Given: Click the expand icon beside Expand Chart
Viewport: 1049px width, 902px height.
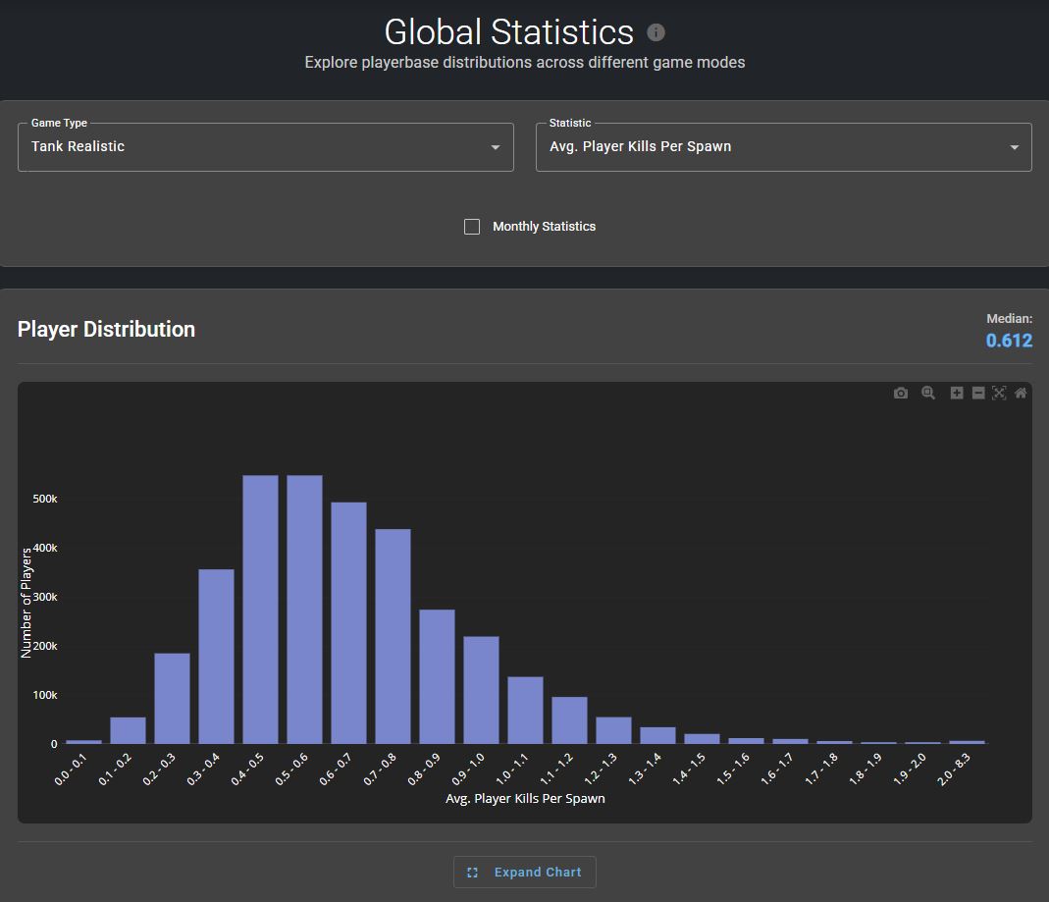Looking at the screenshot, I should pos(472,873).
